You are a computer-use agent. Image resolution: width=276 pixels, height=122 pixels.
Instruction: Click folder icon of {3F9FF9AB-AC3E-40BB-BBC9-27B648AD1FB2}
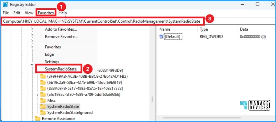click(x=43, y=77)
